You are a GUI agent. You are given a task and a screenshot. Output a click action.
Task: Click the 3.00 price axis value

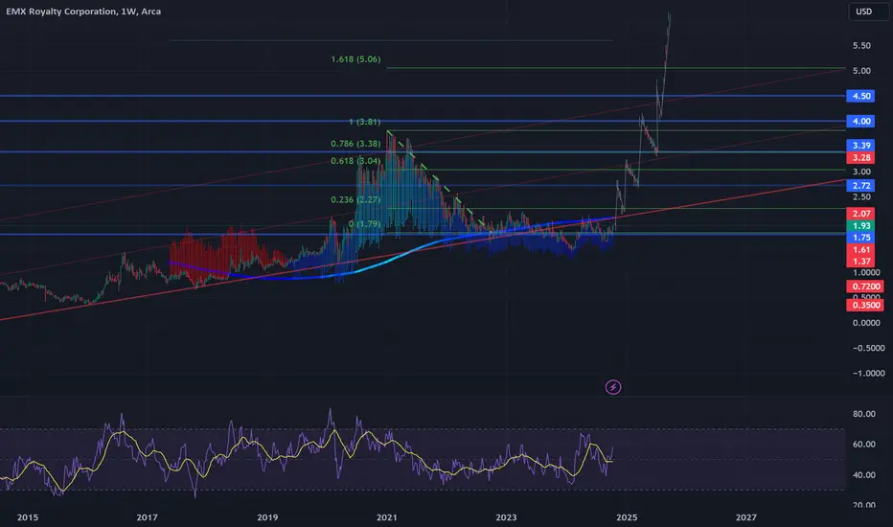[x=861, y=172]
